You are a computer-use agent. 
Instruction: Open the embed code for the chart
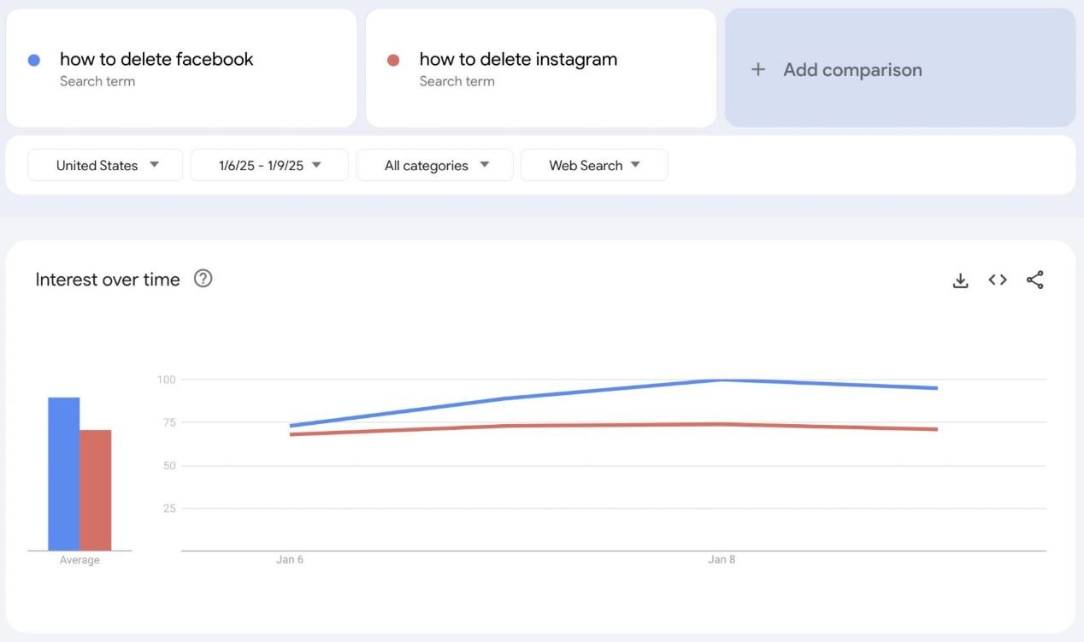tap(997, 280)
